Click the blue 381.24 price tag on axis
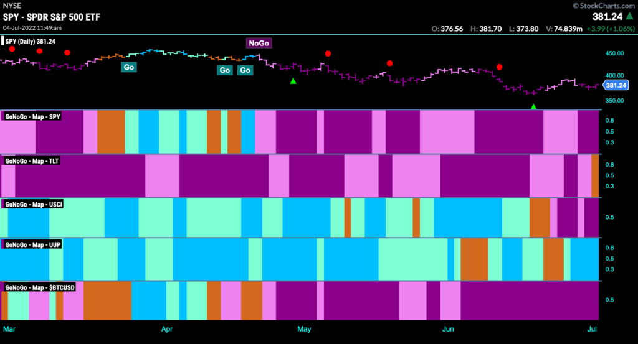 click(616, 85)
